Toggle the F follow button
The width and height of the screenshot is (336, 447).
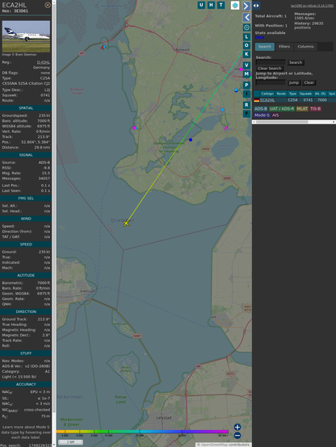pyautogui.click(x=246, y=114)
